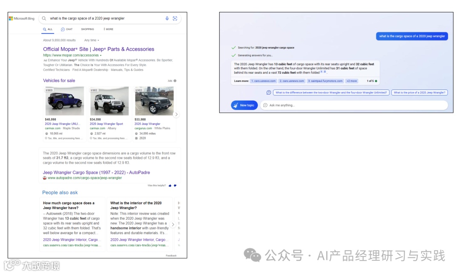Click the Ads info icon
The height and width of the screenshot is (274, 460).
(x=175, y=81)
